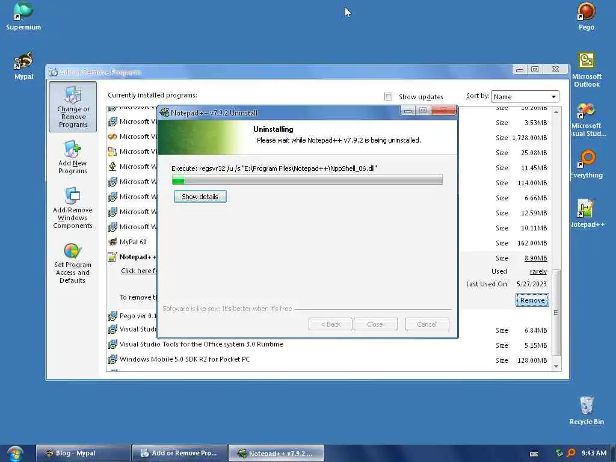Switch to Add or Remove Programs taskbar button
Viewport: 616px width, 462px height.
[x=180, y=454]
